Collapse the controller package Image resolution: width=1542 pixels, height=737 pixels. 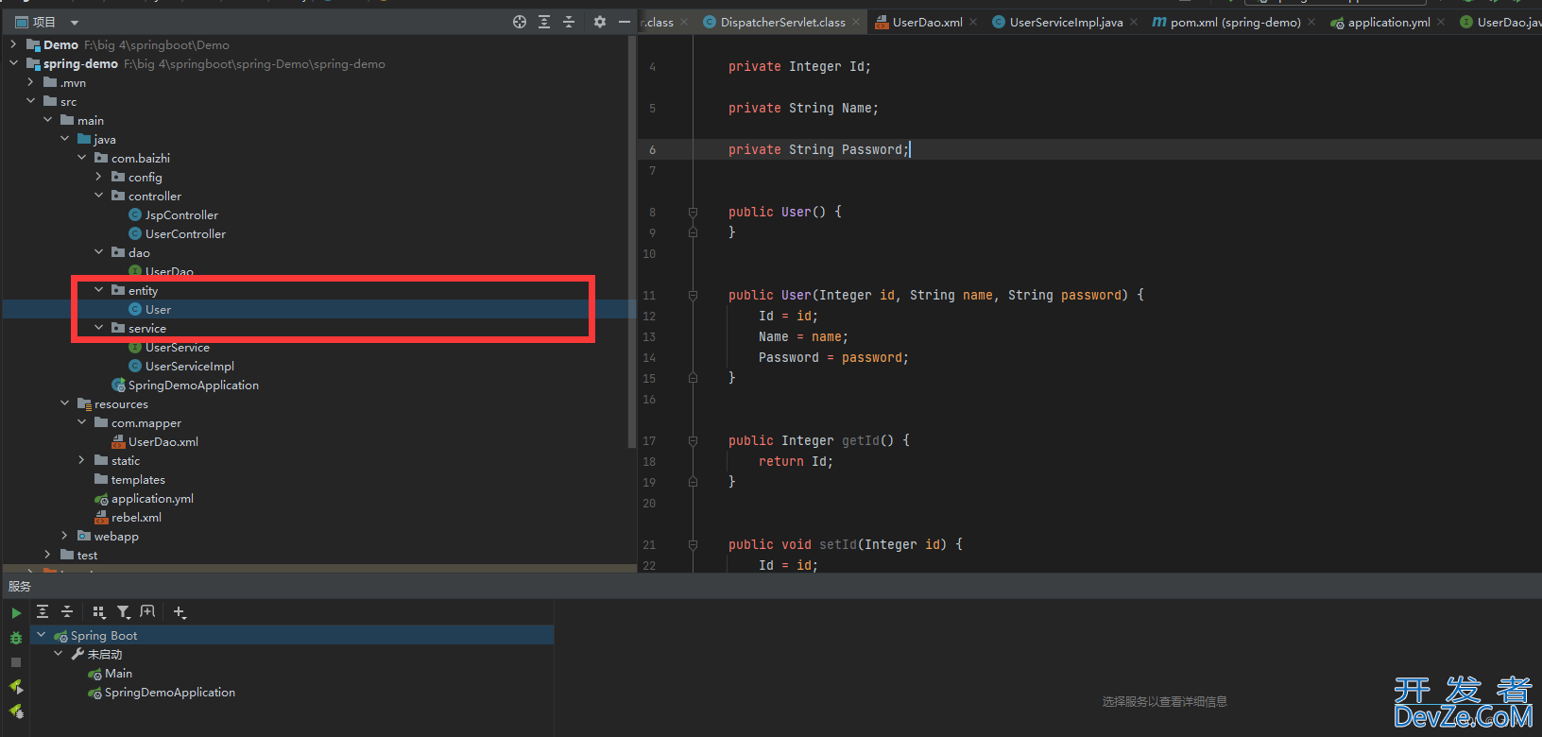(x=98, y=196)
